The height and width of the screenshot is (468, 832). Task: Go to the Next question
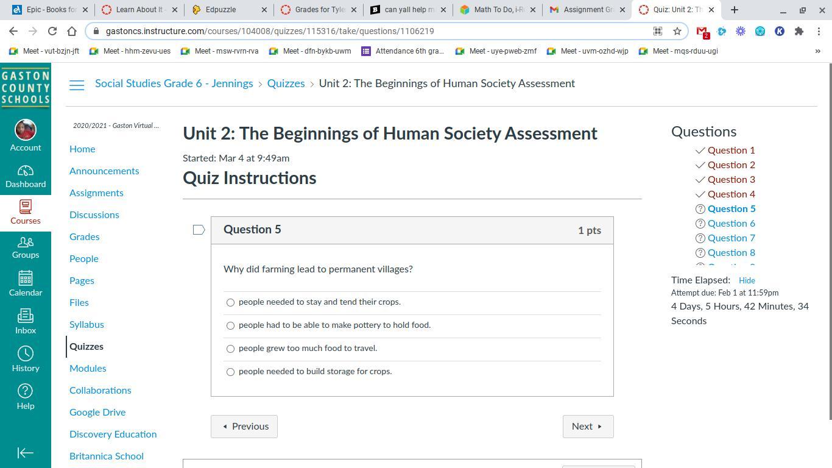tap(588, 427)
